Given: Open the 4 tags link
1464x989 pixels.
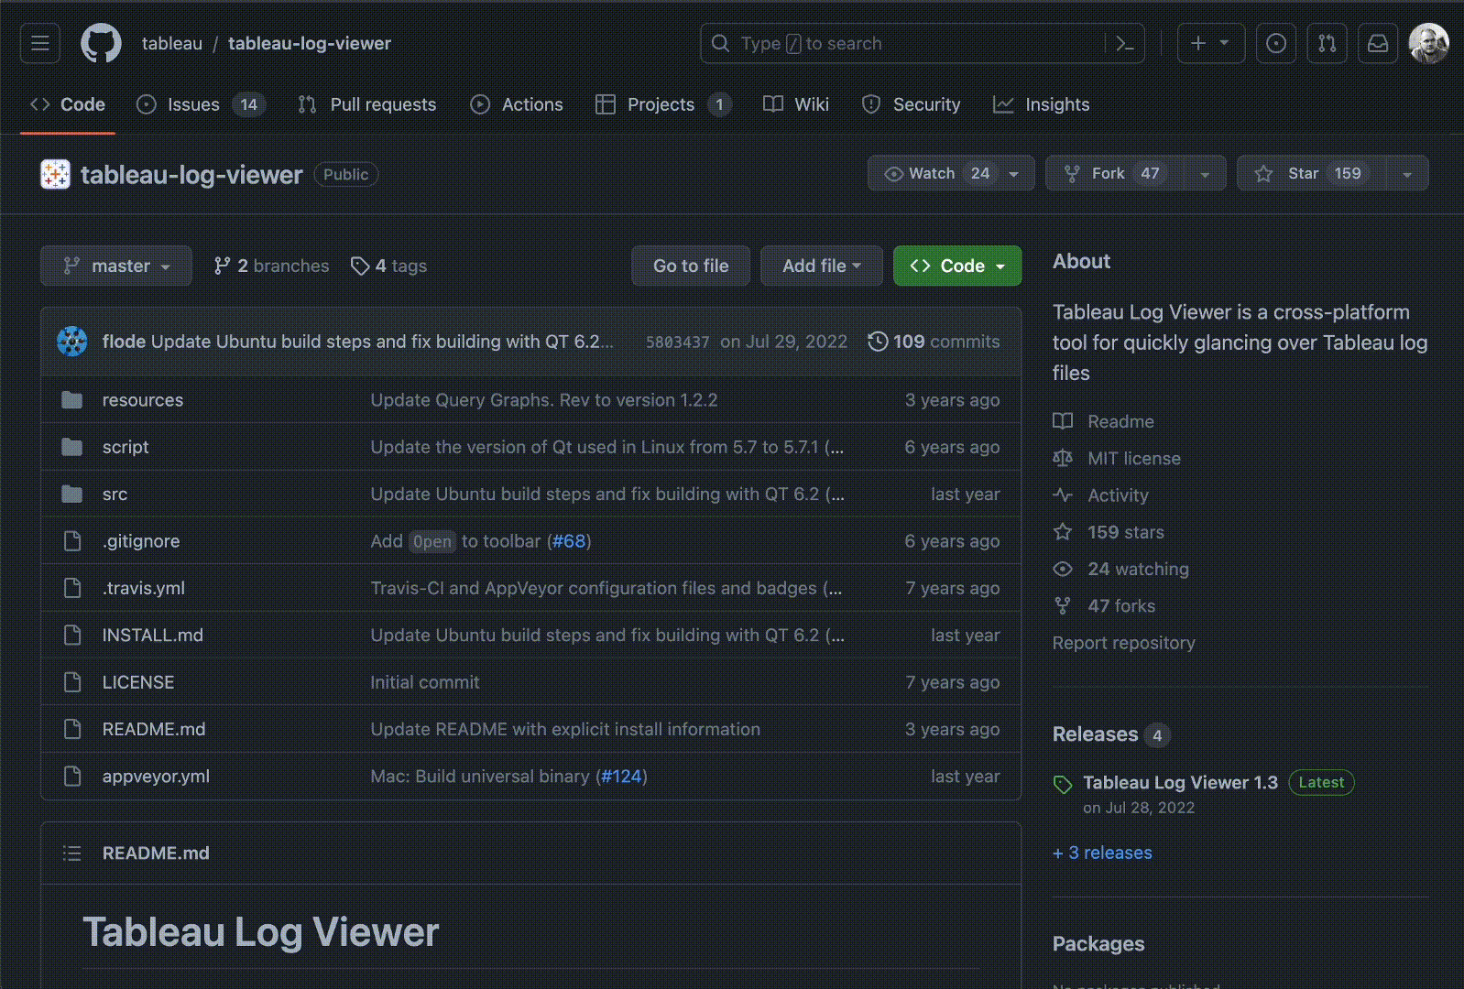Looking at the screenshot, I should pos(388,266).
